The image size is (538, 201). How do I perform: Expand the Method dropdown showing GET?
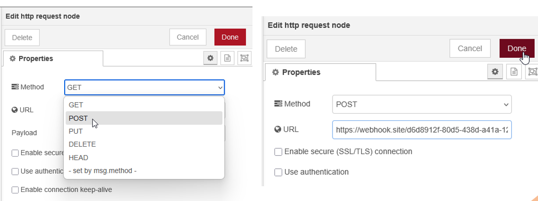pyautogui.click(x=144, y=87)
